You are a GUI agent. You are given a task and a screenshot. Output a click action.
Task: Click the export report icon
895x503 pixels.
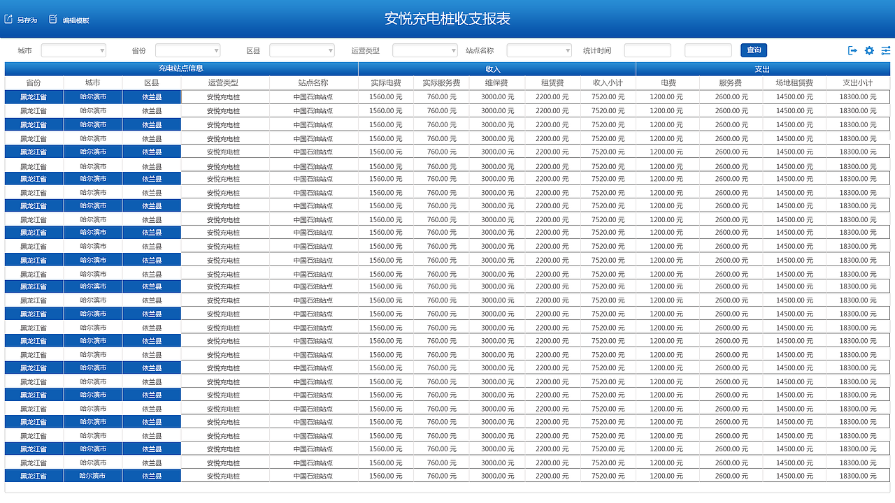pyautogui.click(x=852, y=50)
